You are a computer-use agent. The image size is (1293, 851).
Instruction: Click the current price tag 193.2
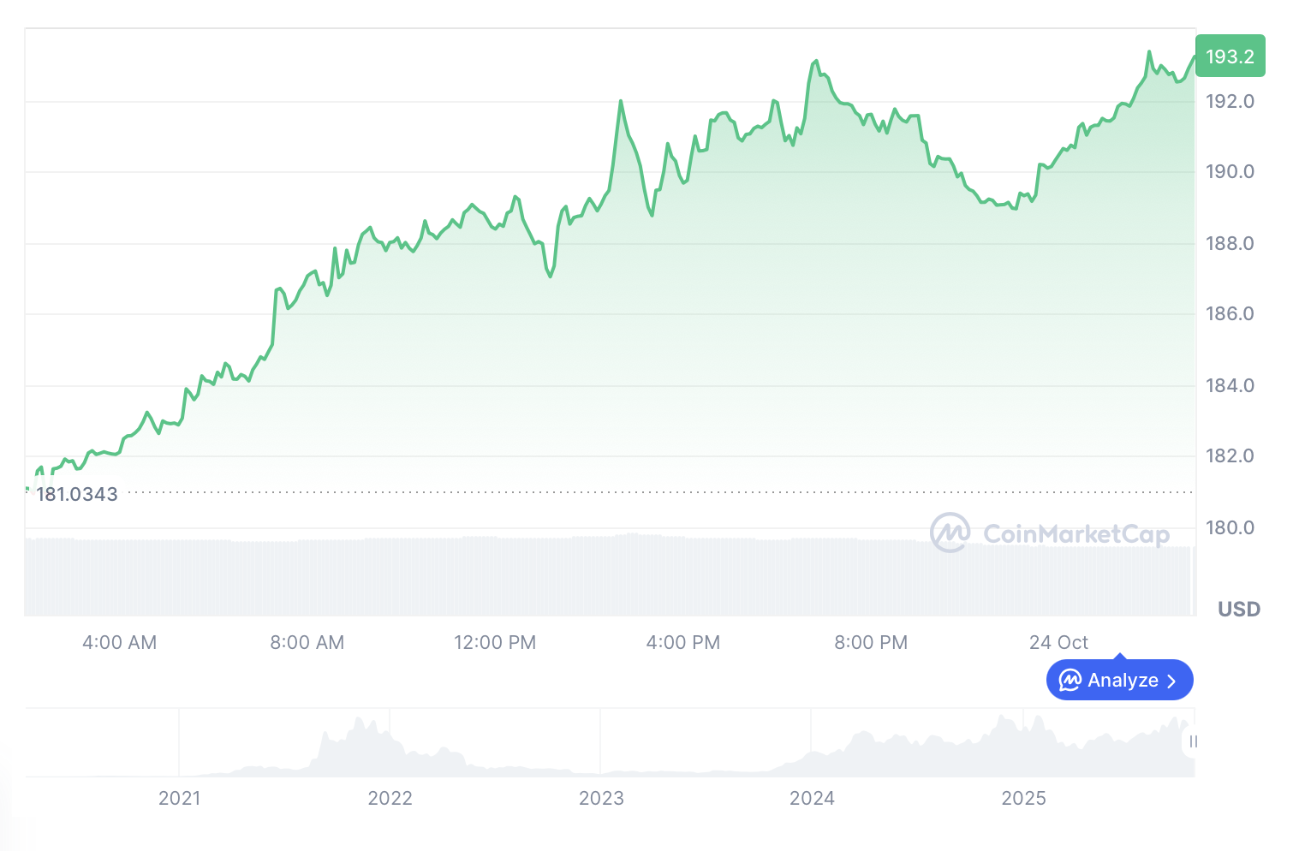tap(1230, 57)
